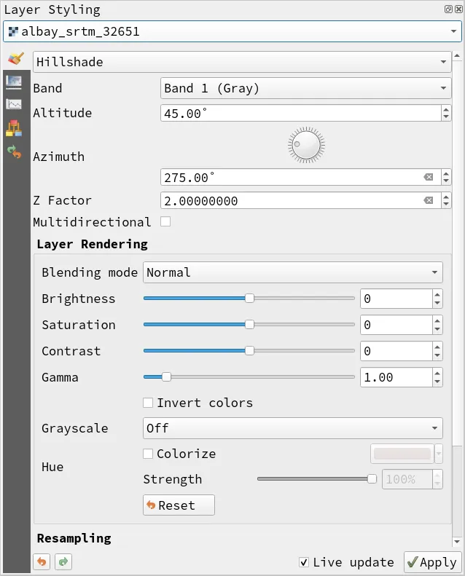This screenshot has height=576, width=465.
Task: Open the Blending mode dropdown
Action: pos(292,272)
